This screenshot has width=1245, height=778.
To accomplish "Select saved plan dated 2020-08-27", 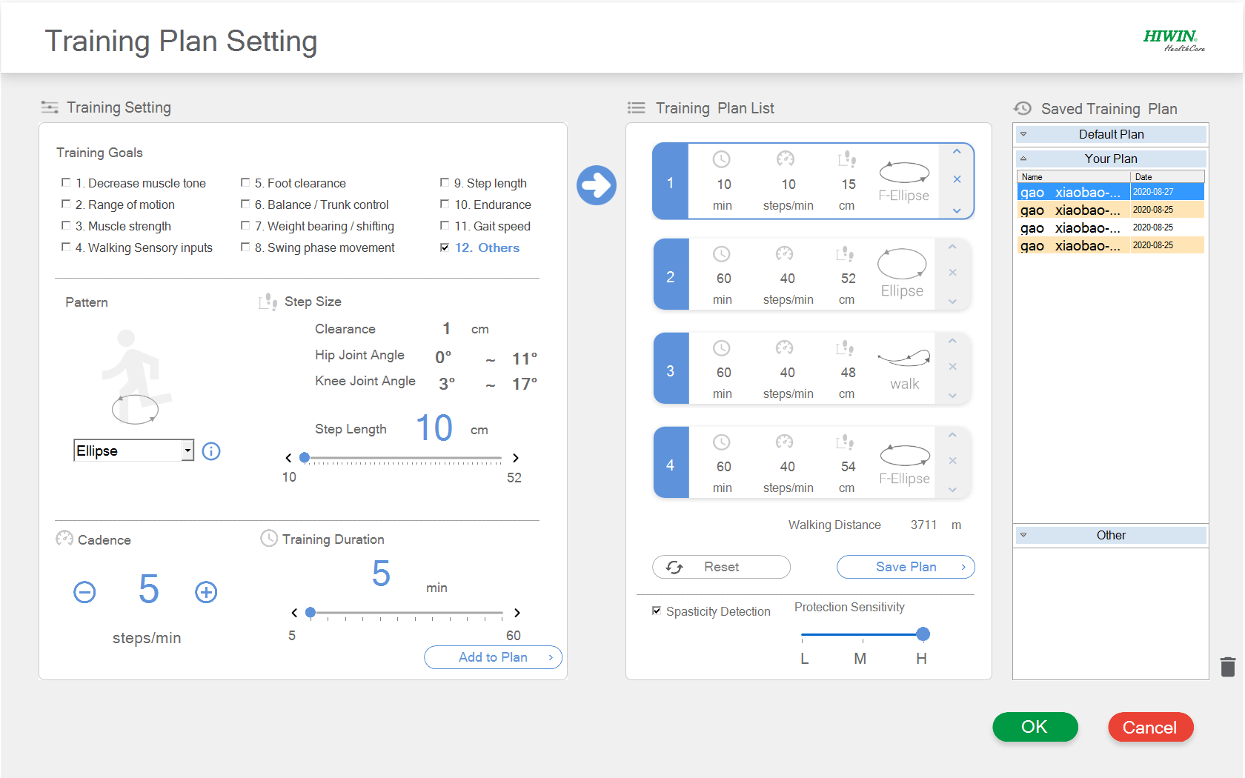I will click(1111, 192).
